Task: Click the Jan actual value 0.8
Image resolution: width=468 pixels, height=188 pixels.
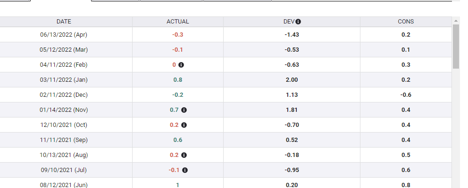Action: (x=178, y=80)
